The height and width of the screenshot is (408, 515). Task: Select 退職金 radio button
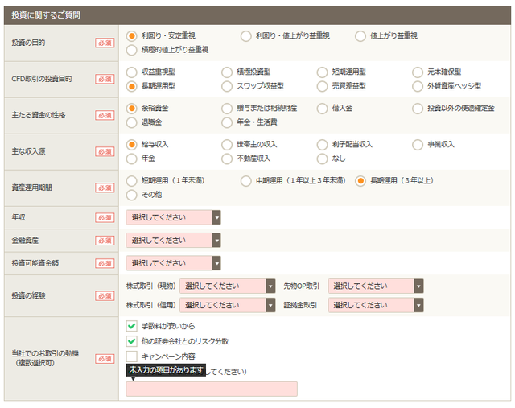pos(131,122)
